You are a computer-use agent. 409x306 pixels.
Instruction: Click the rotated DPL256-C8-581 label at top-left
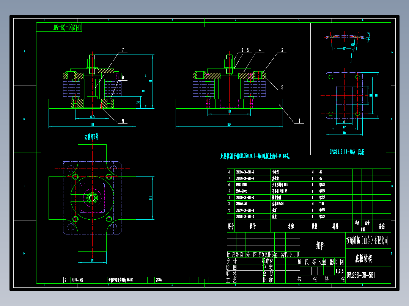point(67,27)
